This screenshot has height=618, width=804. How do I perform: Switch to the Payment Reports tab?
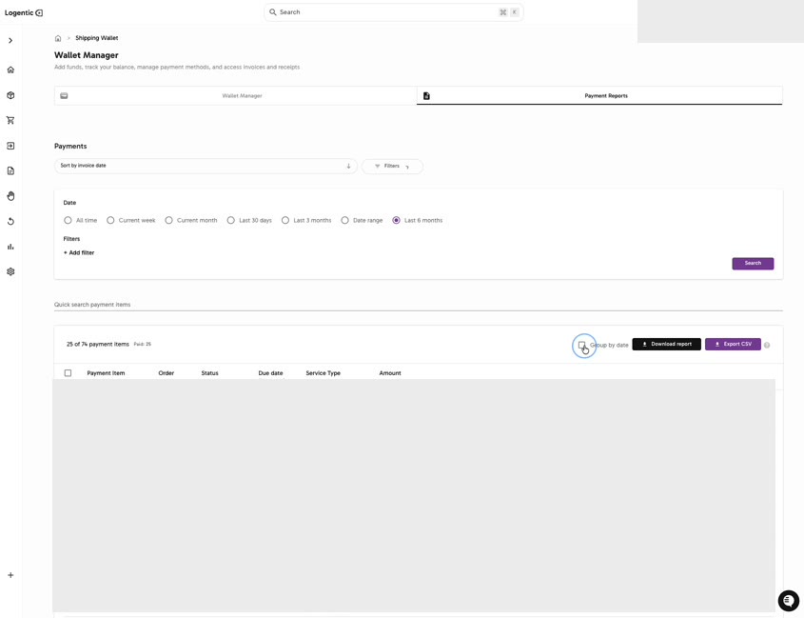coord(599,95)
